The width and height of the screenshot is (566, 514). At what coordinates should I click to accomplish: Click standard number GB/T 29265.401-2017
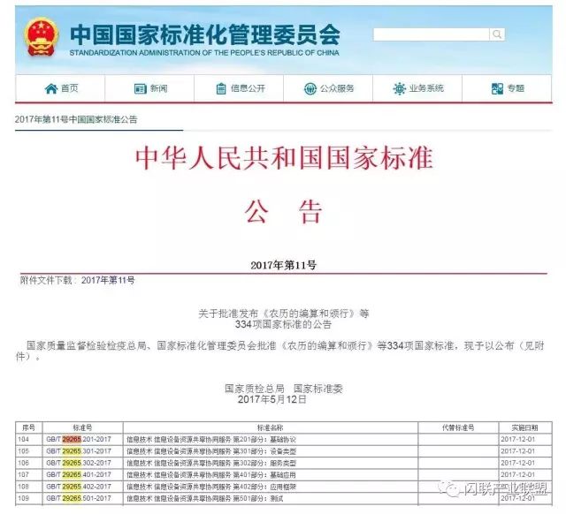point(79,475)
